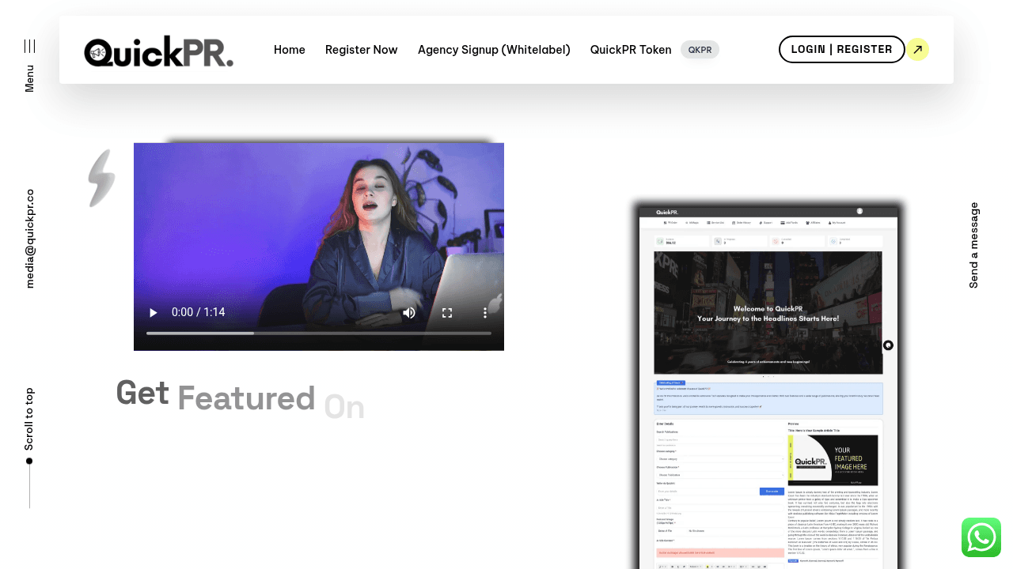The image size is (1013, 569).
Task: Click LOGIN | REGISTER button
Action: click(841, 50)
